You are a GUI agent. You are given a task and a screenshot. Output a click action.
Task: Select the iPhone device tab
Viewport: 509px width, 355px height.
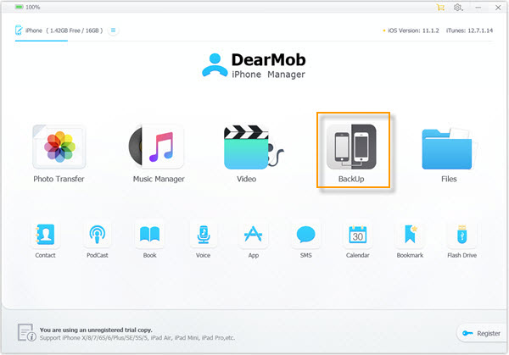[x=59, y=31]
